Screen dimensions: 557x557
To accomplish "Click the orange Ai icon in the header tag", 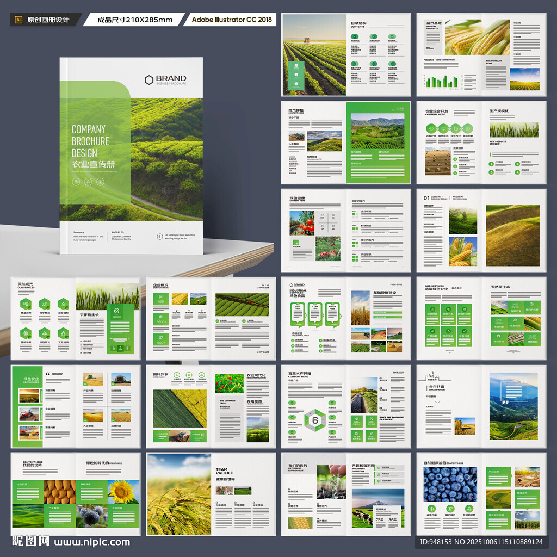I will point(18,20).
